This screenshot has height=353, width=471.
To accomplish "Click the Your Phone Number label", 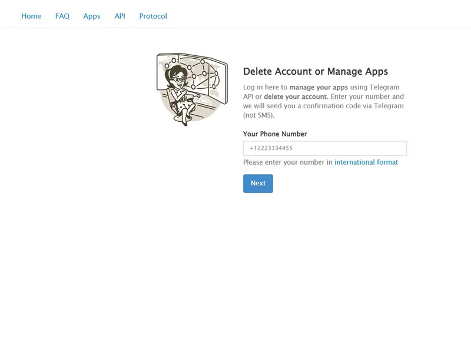I will pos(275,134).
